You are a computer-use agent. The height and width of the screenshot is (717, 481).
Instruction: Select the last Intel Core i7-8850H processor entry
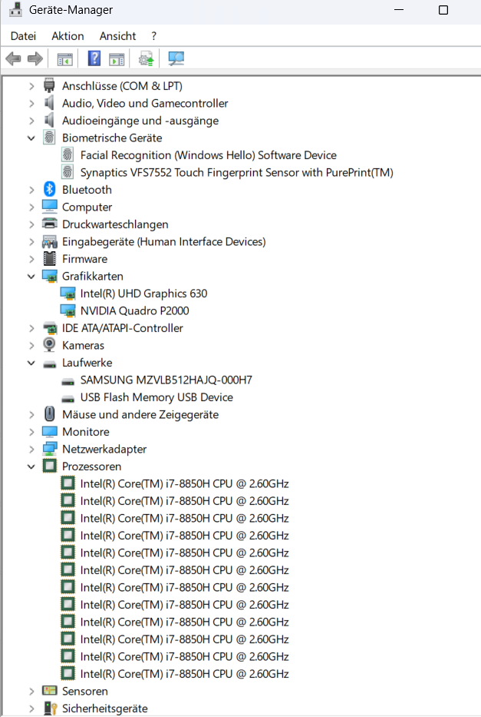pos(184,673)
